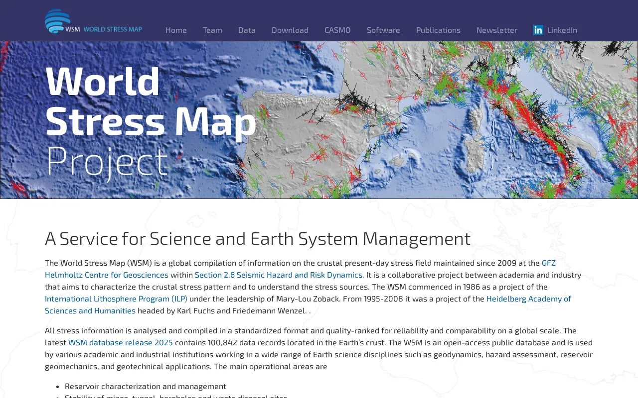
Task: Go to the Newsletter page
Action: pos(497,30)
